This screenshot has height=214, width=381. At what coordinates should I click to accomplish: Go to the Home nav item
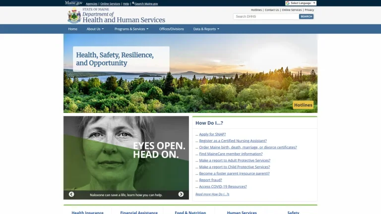pos(72,29)
